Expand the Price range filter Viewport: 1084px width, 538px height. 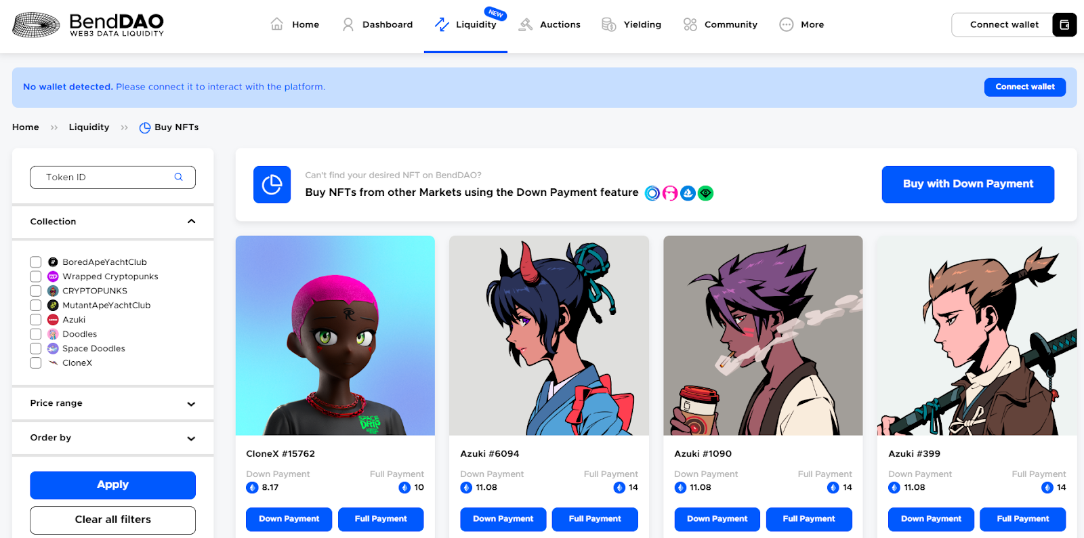pos(112,403)
